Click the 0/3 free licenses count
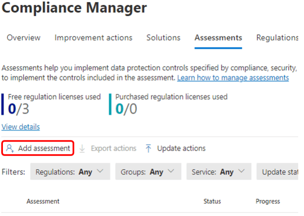 click(x=19, y=109)
